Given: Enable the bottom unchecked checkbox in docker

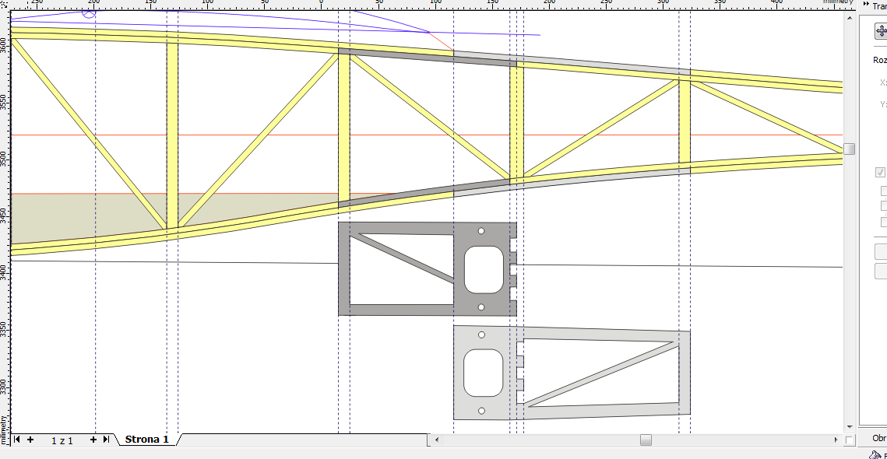Looking at the screenshot, I should pos(883,222).
